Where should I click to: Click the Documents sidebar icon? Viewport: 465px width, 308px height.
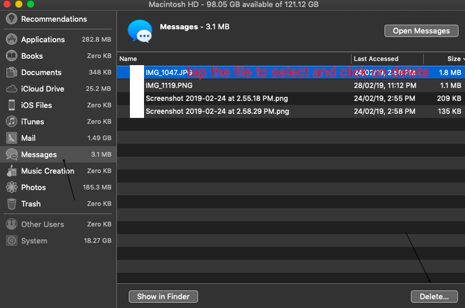11,72
